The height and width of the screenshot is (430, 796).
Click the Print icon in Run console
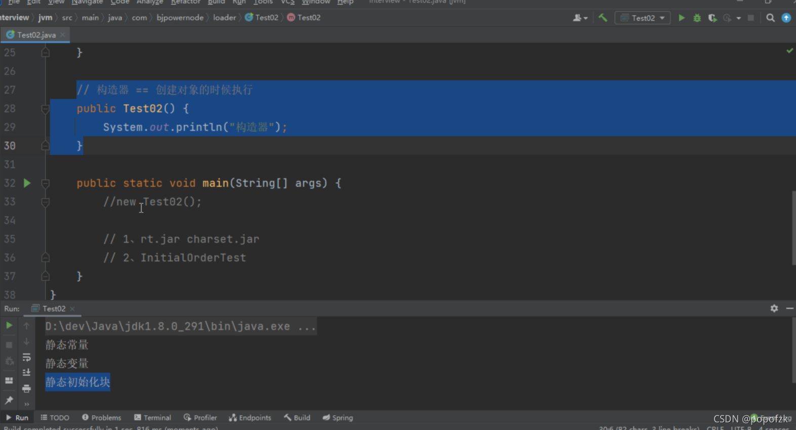[x=26, y=389]
